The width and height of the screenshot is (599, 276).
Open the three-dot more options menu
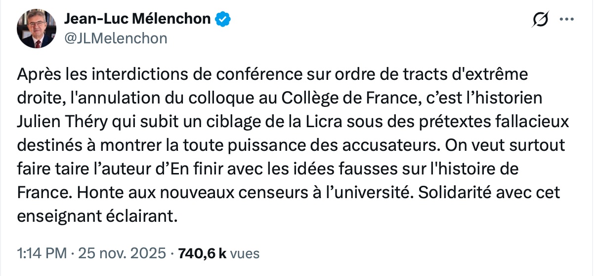566,20
